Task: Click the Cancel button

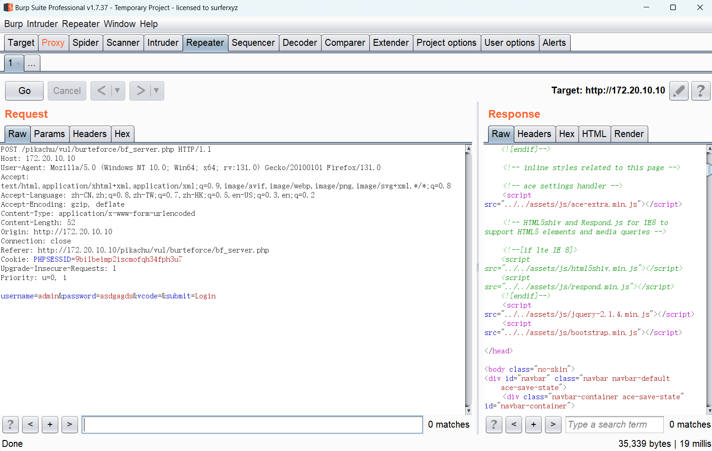Action: click(x=67, y=91)
